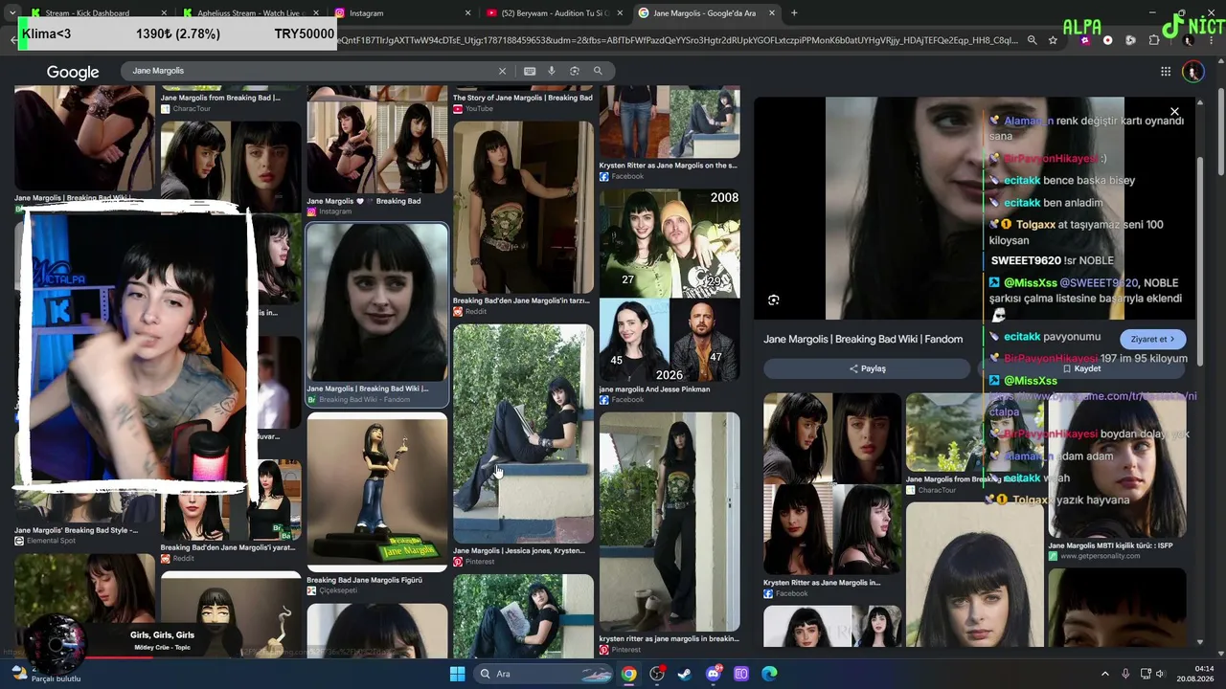Image resolution: width=1226 pixels, height=689 pixels.
Task: Open the MBTI kişilik türü related image
Action: click(1117, 465)
